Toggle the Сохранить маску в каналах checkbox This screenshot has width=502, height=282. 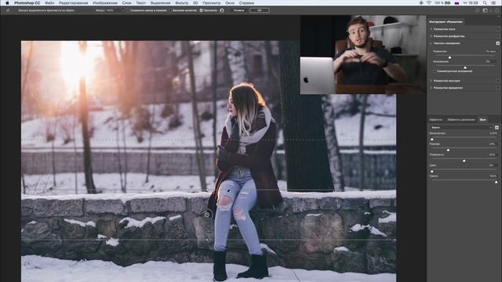click(x=127, y=10)
